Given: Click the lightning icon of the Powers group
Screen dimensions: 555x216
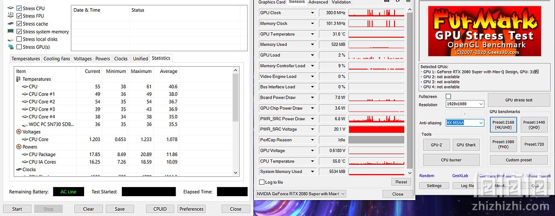Looking at the screenshot, I should 19,147.
